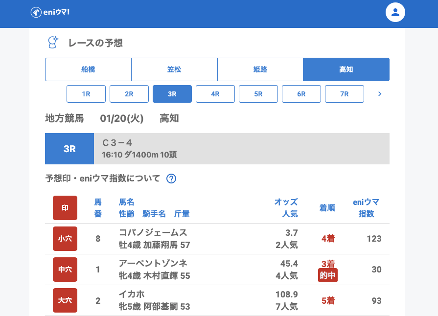Viewport: 438px width, 316px height.
Task: Click the 中穴 prediction mark badge
Action: [x=65, y=270]
